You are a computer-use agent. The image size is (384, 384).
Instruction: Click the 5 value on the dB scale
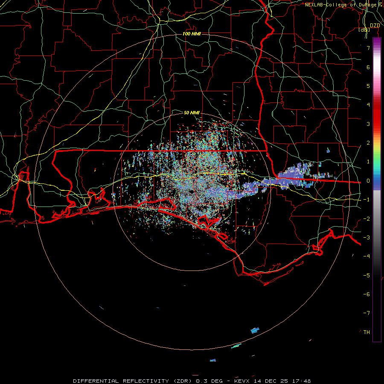tap(368, 86)
